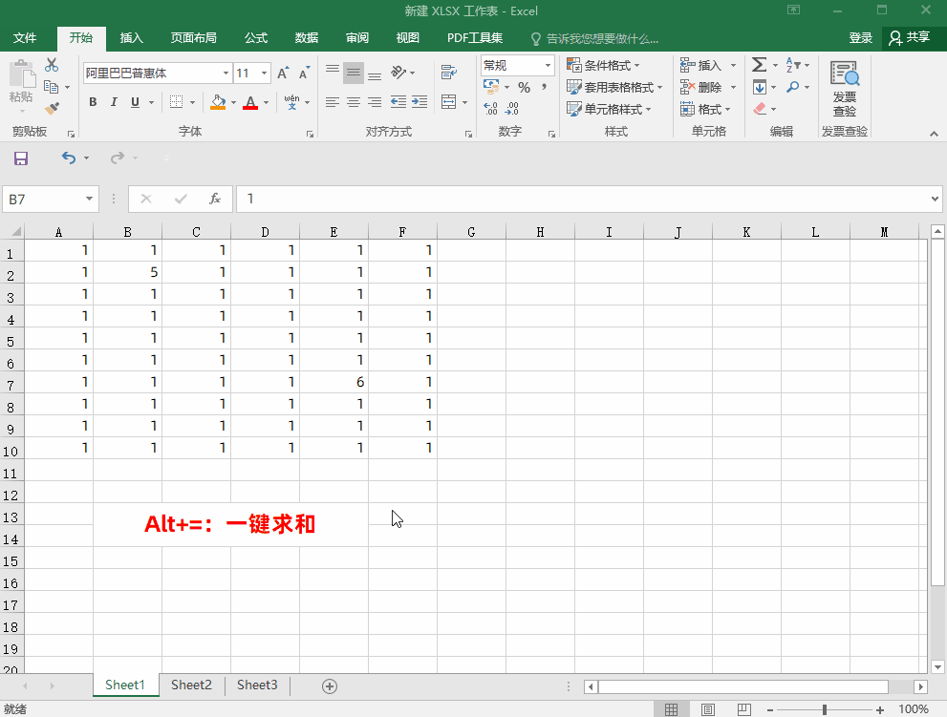Open the font size dropdown
Viewport: 947px width, 717px height.
[x=264, y=73]
